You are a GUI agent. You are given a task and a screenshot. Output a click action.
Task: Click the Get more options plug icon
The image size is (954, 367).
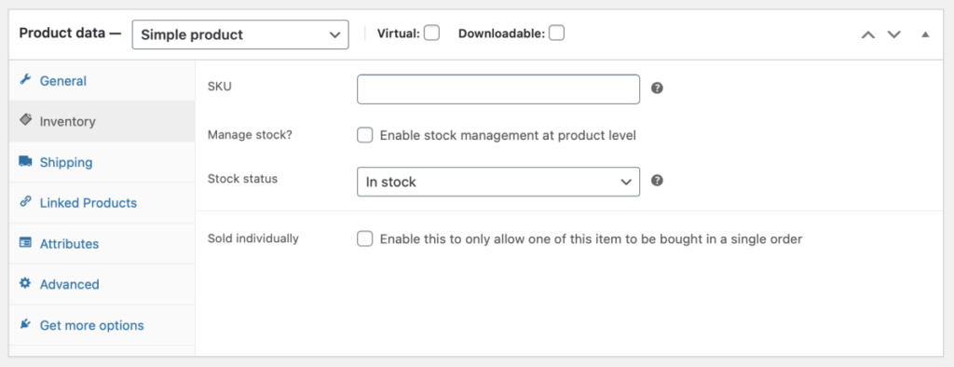(25, 324)
